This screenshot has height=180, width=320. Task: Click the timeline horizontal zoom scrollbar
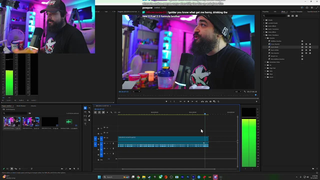click(168, 169)
